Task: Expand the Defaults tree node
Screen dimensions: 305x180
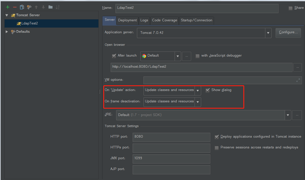Action: coord(7,32)
